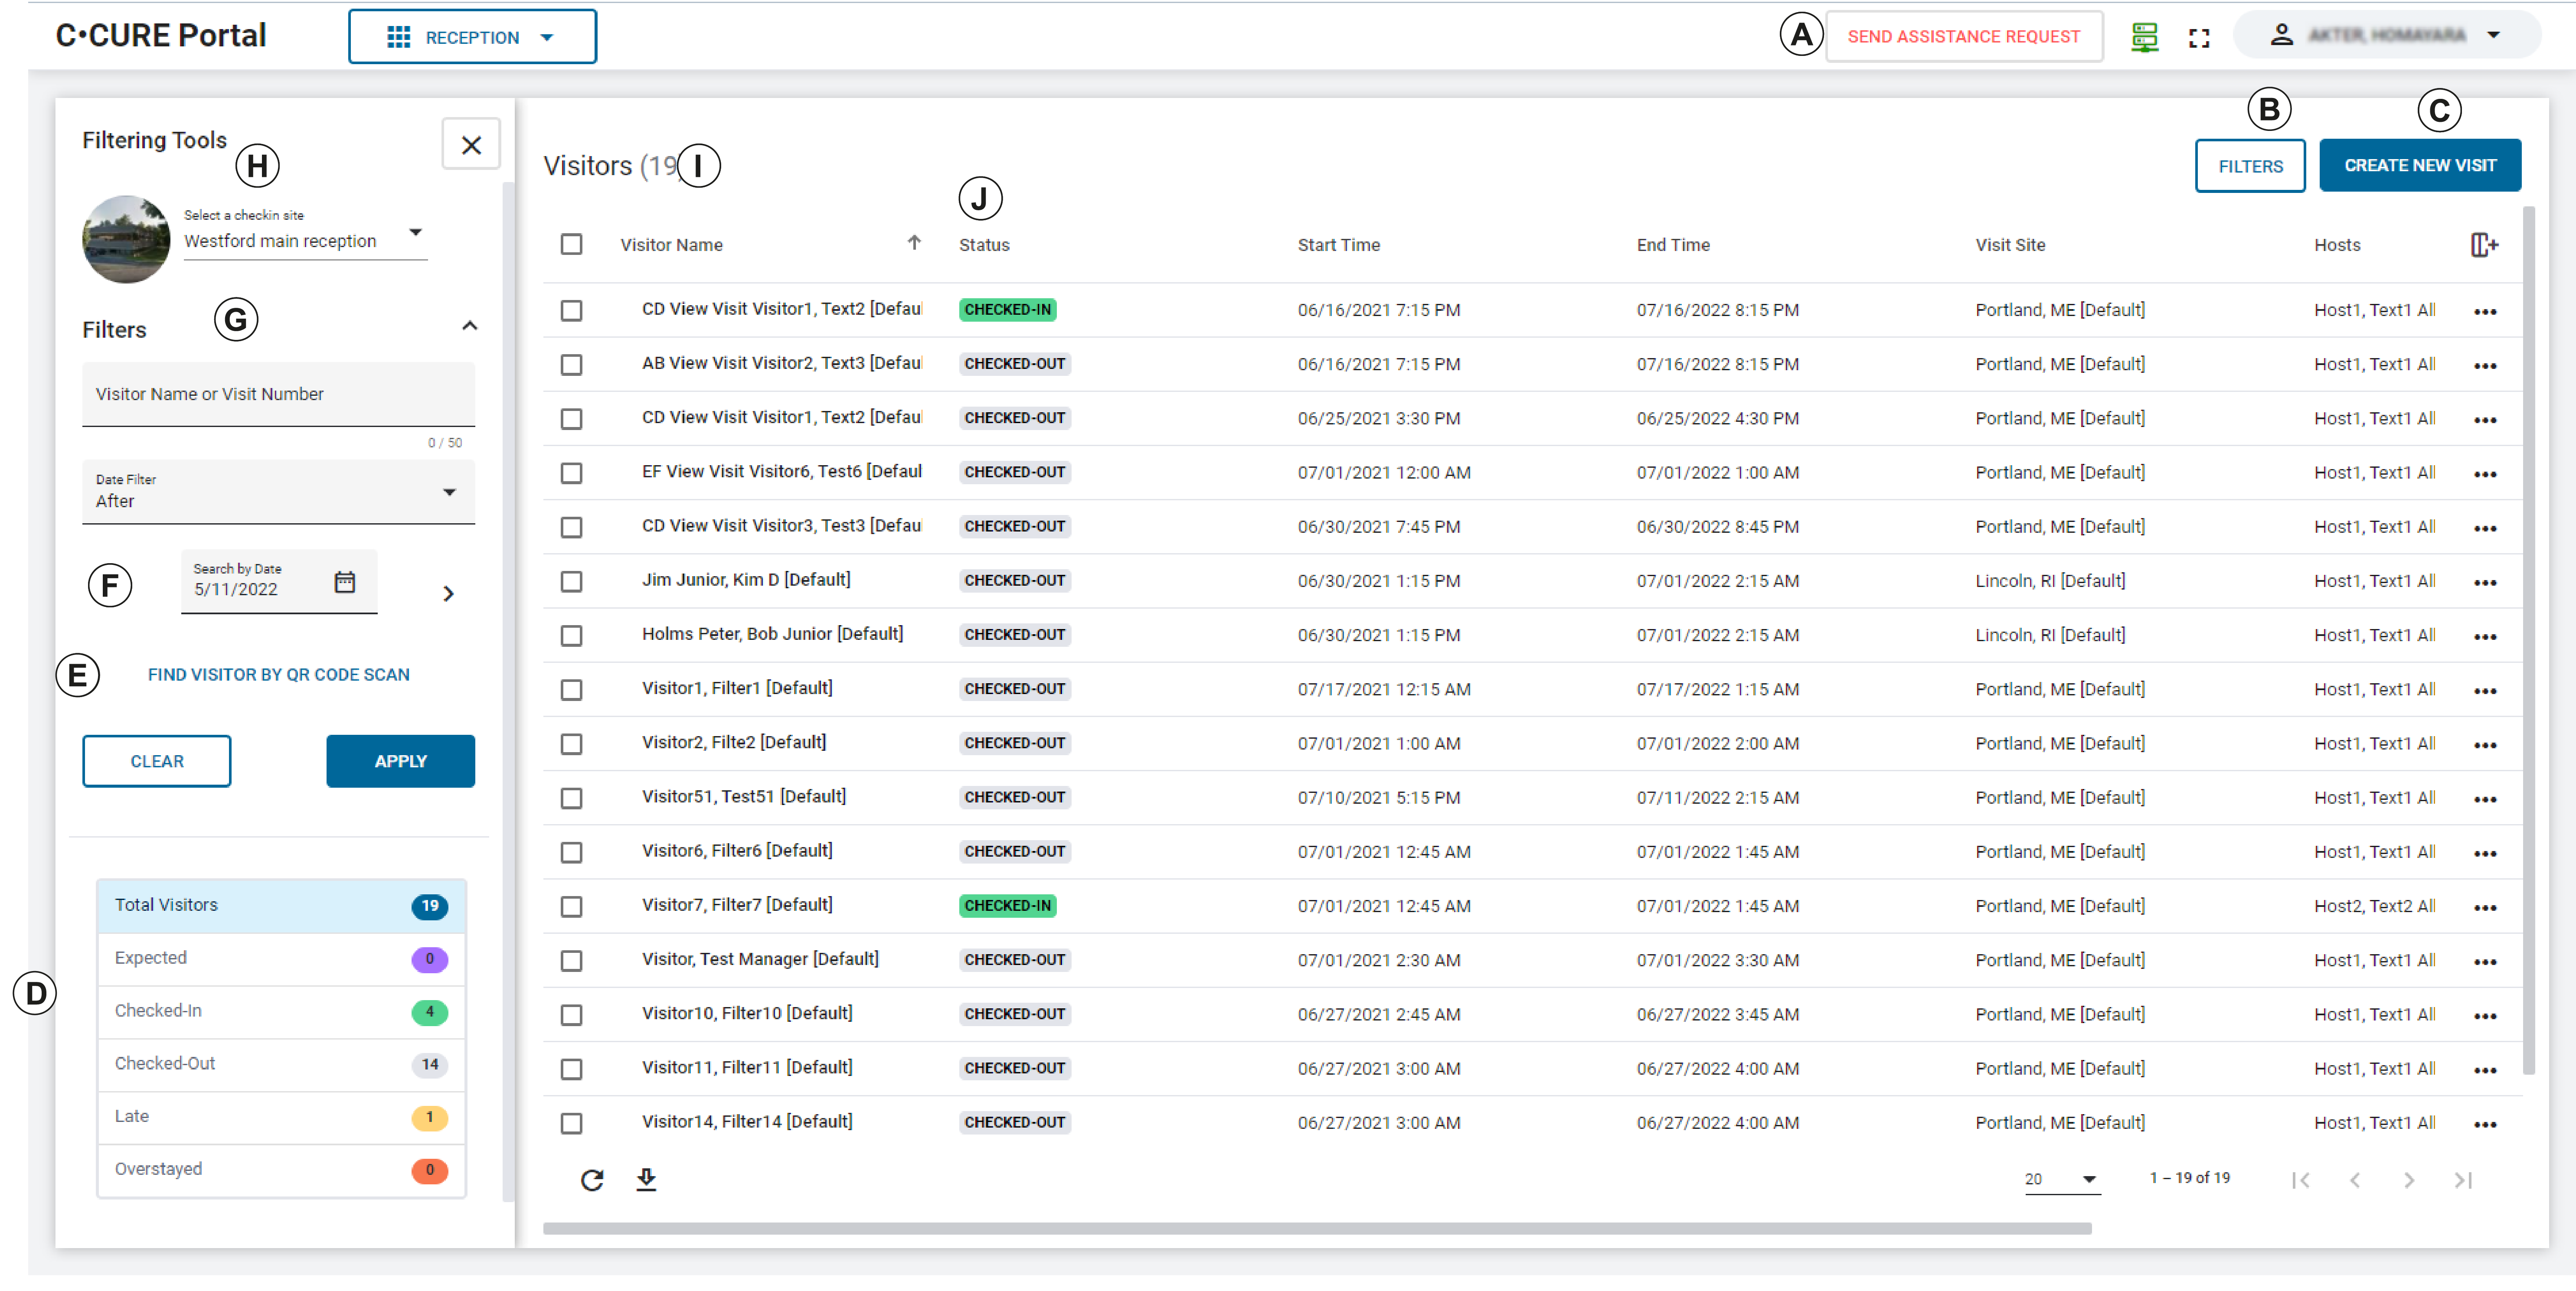Check the AB View Visit Visitor2 row
The width and height of the screenshot is (2576, 1291).
coord(571,365)
